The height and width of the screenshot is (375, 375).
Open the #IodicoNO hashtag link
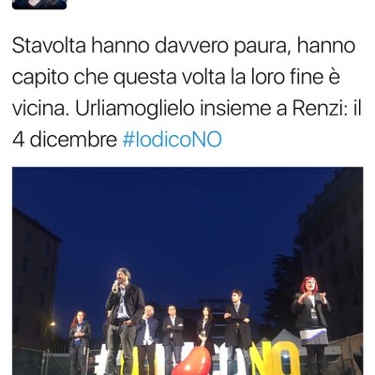pyautogui.click(x=172, y=139)
